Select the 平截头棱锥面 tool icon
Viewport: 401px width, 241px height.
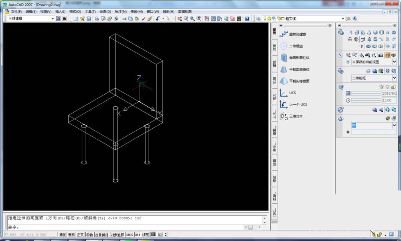[x=296, y=81]
